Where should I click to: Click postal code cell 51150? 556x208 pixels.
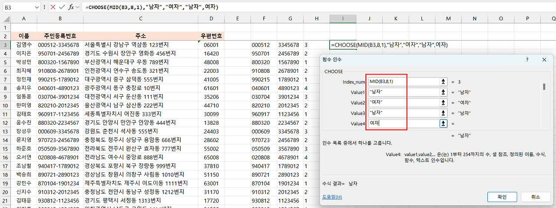coord(211,175)
